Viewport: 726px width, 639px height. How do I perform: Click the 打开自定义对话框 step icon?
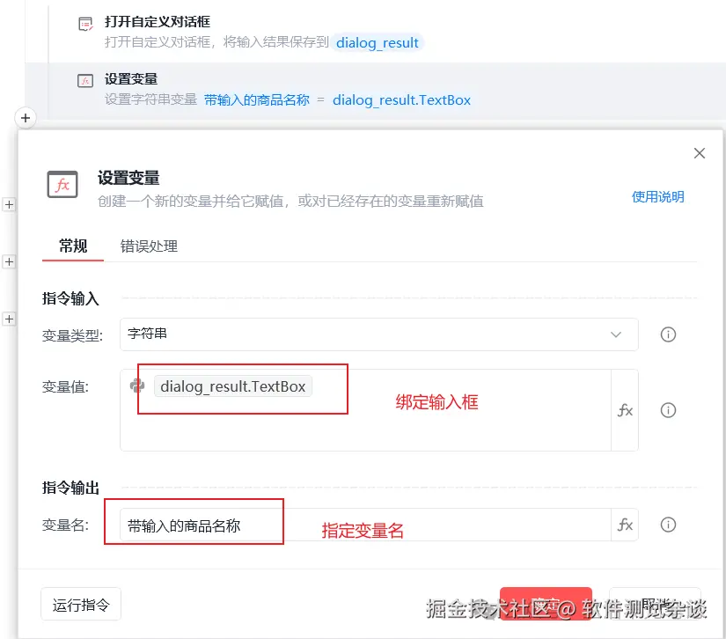tap(86, 23)
